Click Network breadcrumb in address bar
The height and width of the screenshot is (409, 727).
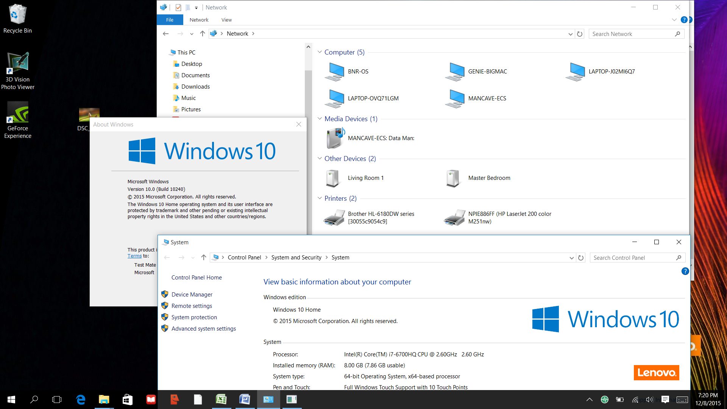[x=237, y=34]
